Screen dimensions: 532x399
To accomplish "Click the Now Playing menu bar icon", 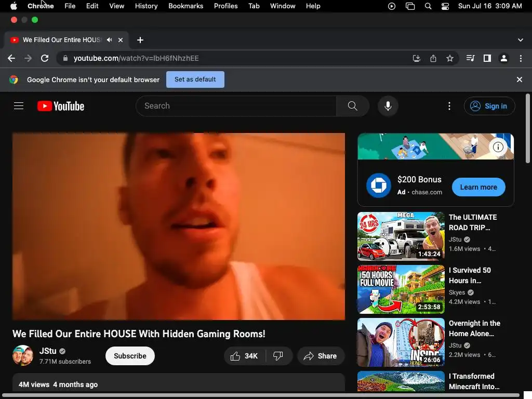I will [x=392, y=6].
